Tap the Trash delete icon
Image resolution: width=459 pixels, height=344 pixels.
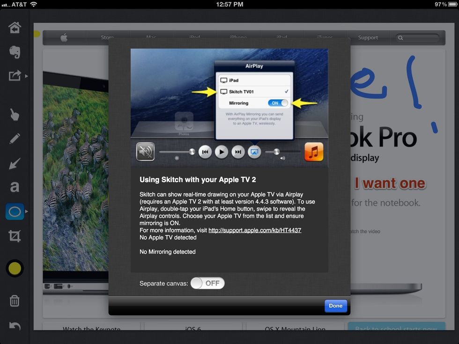(x=15, y=301)
